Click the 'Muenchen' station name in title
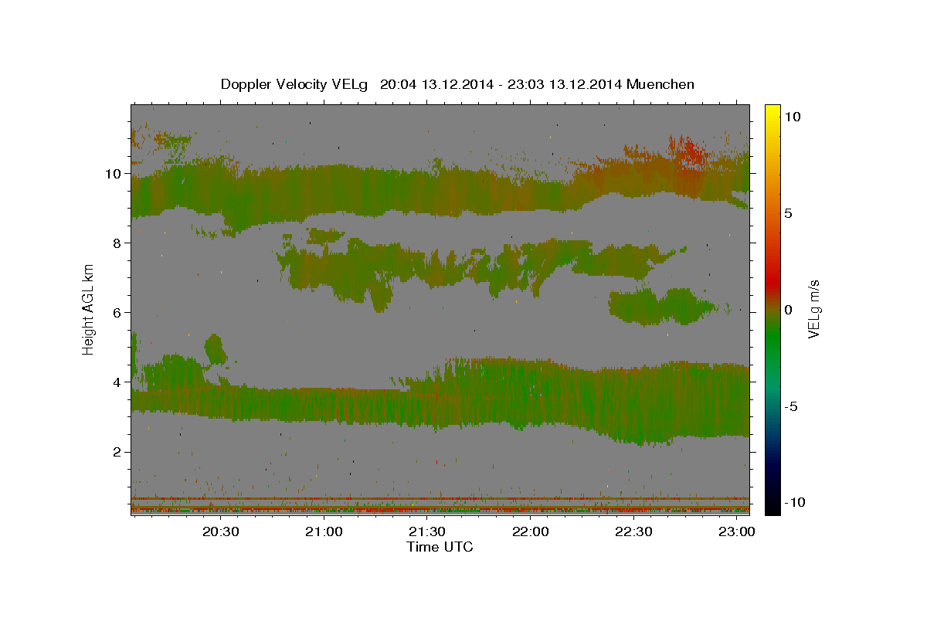Viewport: 927px width, 618px height. coord(660,84)
